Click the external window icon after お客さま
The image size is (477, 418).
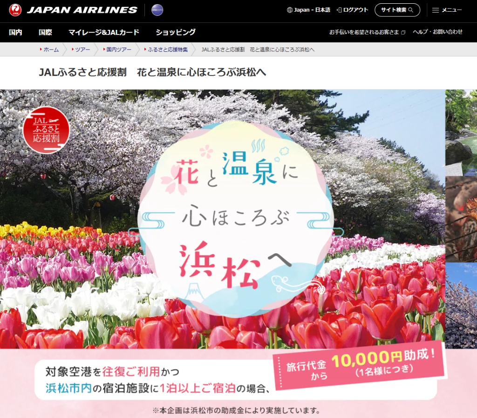(403, 32)
